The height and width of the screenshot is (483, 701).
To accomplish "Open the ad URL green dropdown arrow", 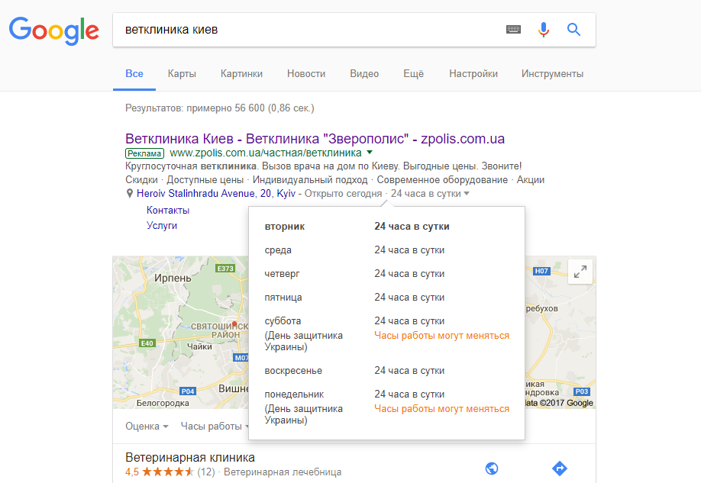I will coord(370,153).
